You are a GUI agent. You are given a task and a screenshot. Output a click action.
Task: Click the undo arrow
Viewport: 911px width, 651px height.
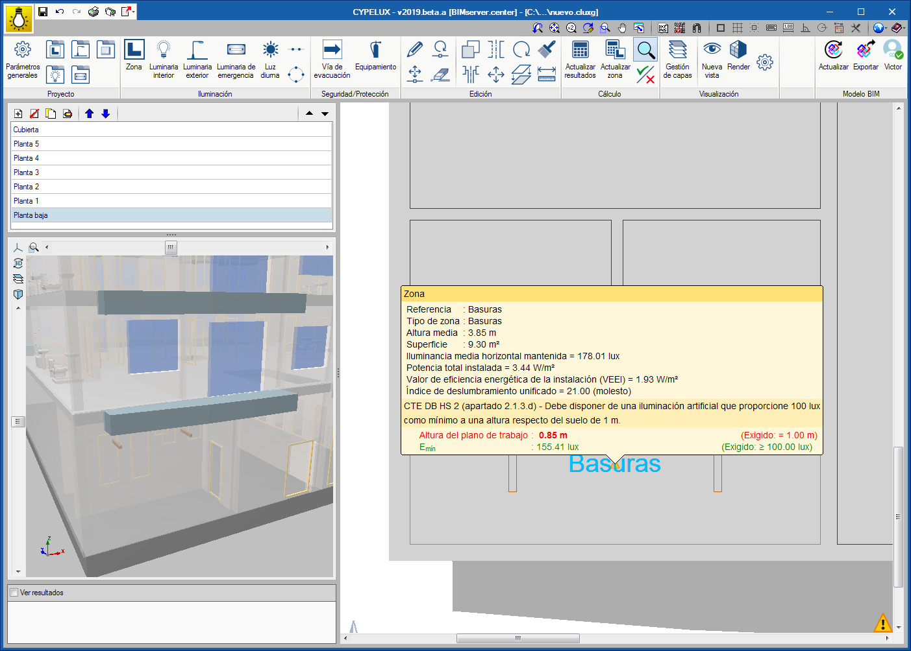click(60, 12)
